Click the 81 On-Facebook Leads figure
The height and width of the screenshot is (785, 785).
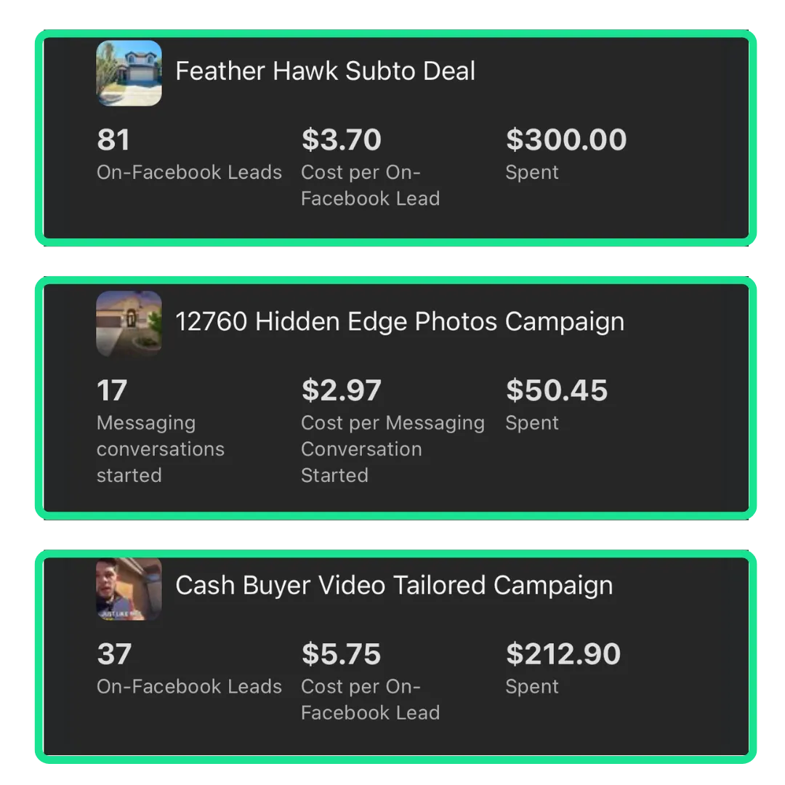pyautogui.click(x=113, y=140)
